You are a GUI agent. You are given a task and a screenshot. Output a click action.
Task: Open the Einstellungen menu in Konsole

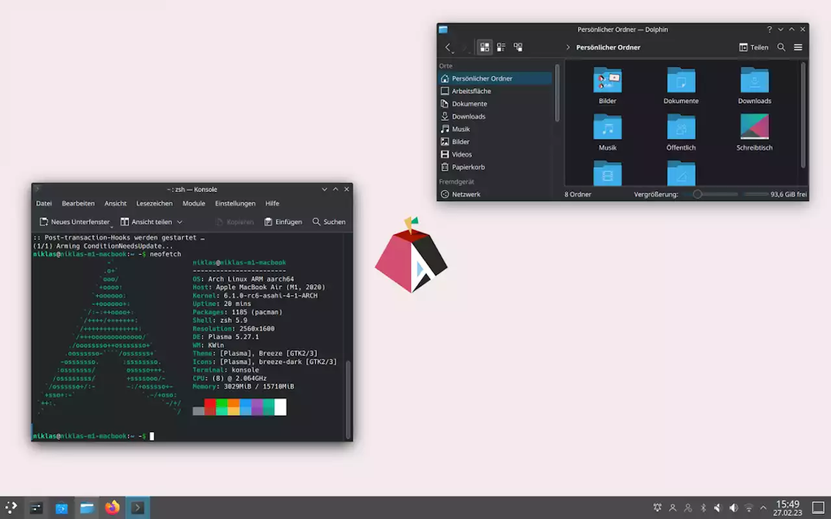235,203
